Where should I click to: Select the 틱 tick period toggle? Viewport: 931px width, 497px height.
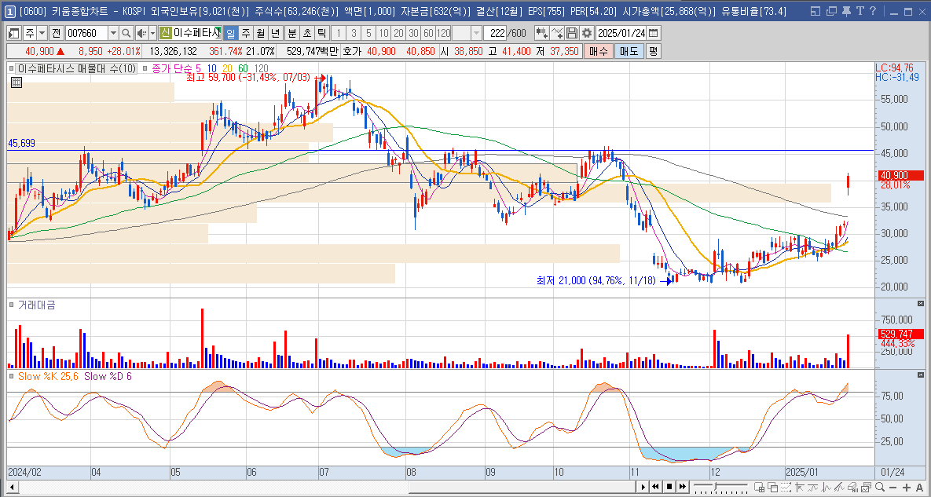tap(321, 33)
